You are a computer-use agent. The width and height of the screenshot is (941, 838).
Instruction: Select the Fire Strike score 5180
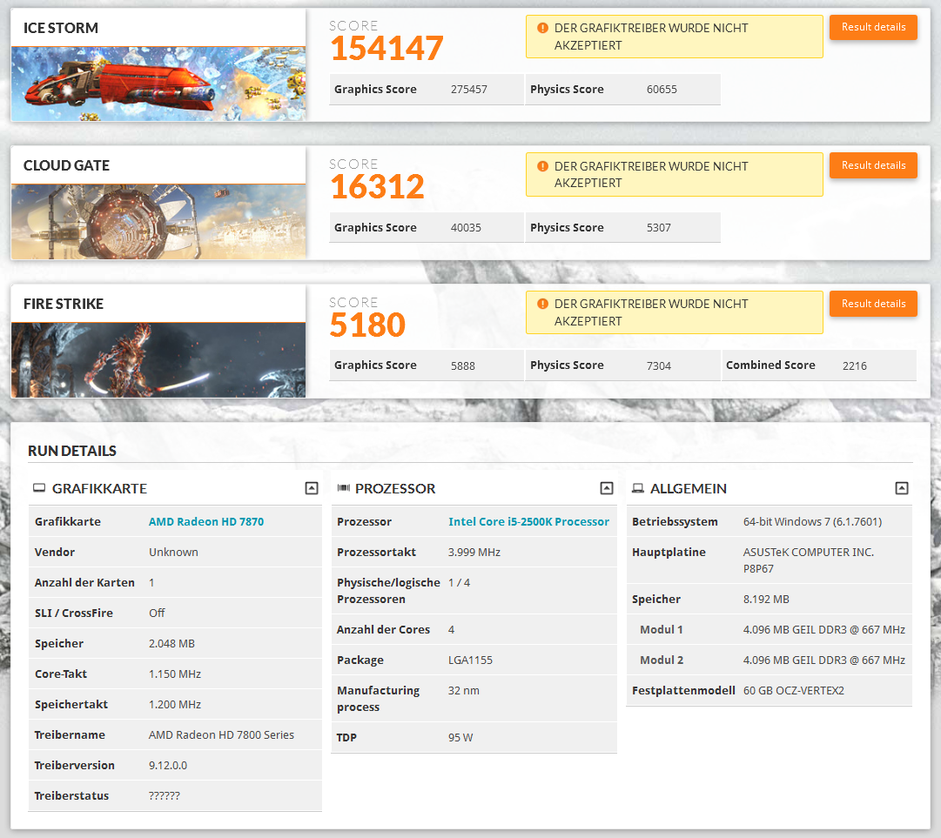[368, 325]
